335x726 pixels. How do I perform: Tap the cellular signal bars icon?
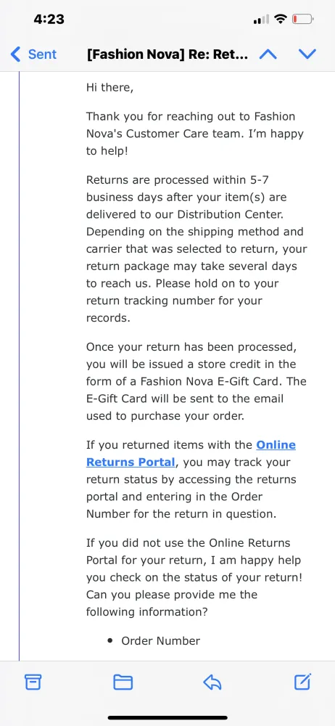pos(262,20)
